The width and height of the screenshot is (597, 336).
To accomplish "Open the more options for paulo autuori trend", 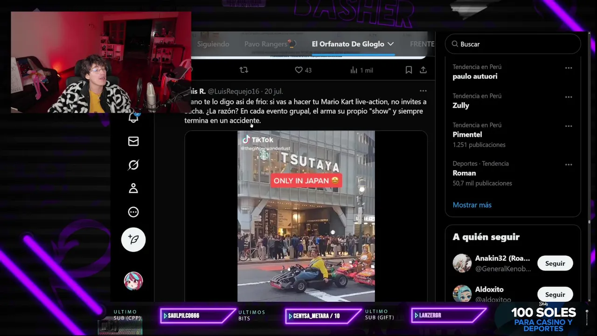I will (569, 68).
